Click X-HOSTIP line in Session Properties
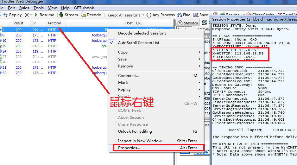Screen dimensions: 297x165 point(238,54)
